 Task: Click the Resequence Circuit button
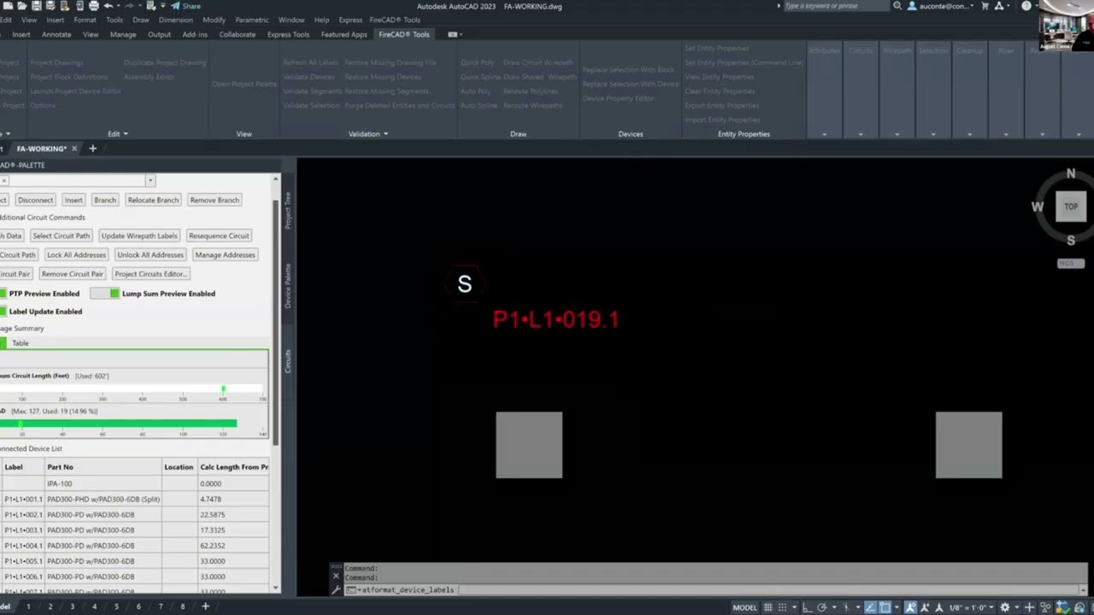tap(219, 236)
